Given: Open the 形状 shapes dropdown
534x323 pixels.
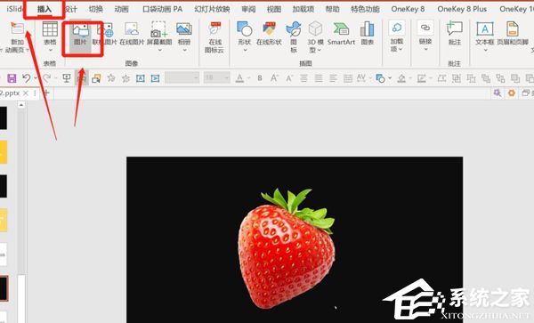Looking at the screenshot, I should (245, 36).
